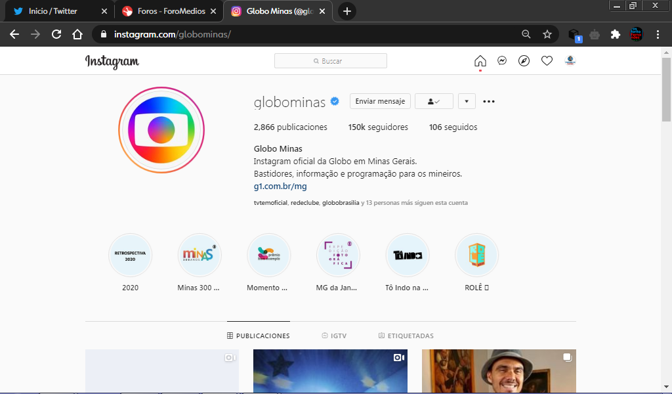This screenshot has height=394, width=672.
Task: Open the globominas profile picture story
Action: coord(161,130)
